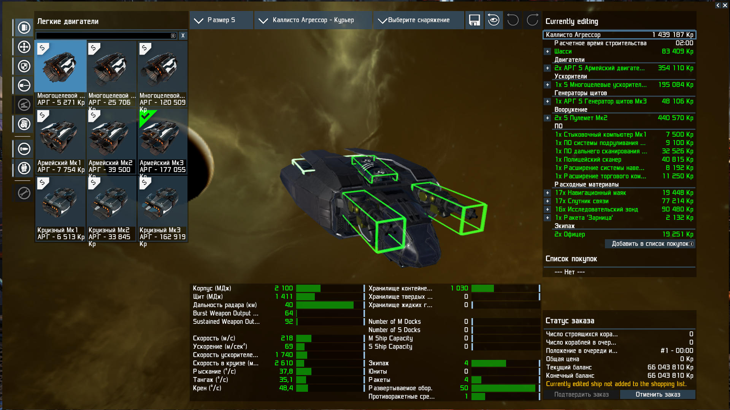Image resolution: width=730 pixels, height=410 pixels.
Task: Click the Отменить заказ button
Action: click(658, 395)
